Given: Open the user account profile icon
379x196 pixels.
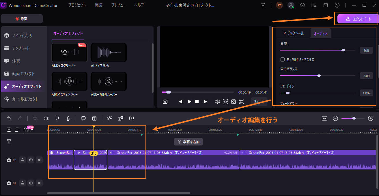Looking at the screenshot, I should click(x=291, y=5).
